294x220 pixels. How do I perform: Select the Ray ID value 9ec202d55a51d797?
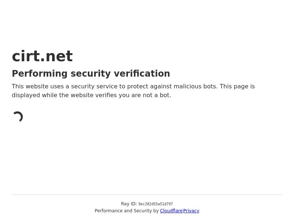coord(155,204)
